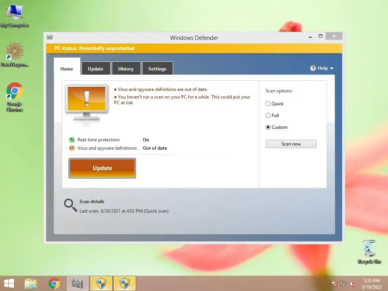The image size is (388, 291).
Task: Maximize the Windows Defender window
Action: tap(321, 36)
